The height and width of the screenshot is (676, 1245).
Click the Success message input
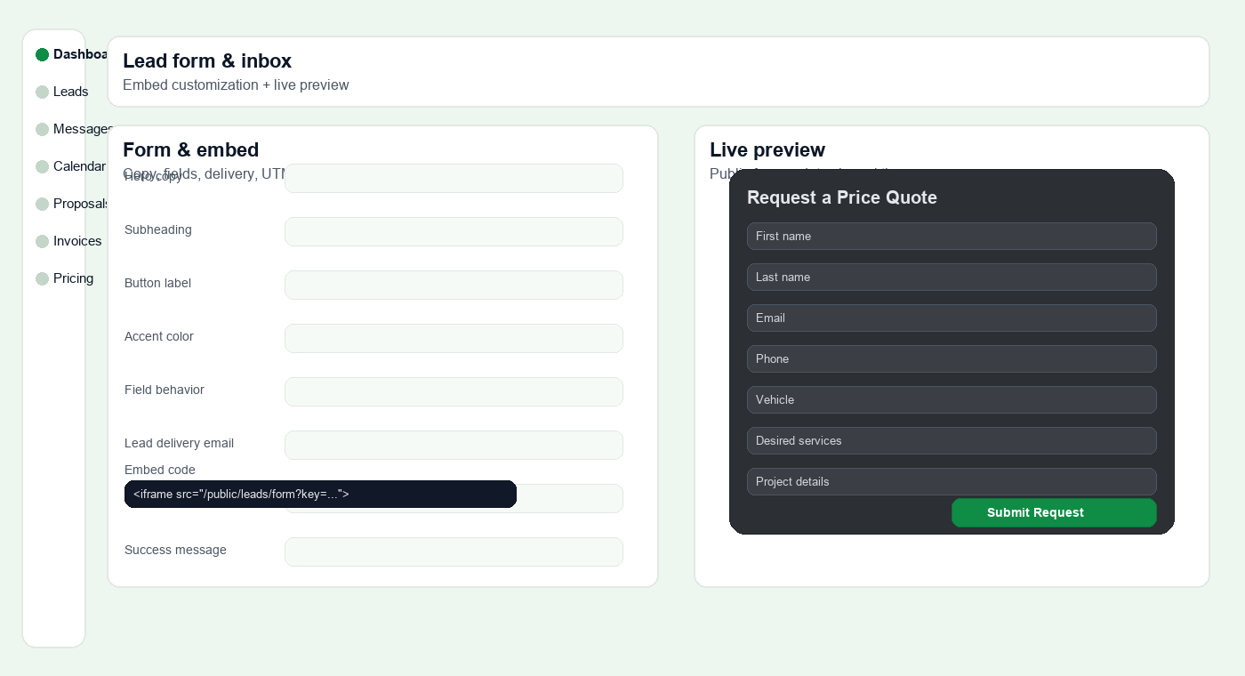454,551
